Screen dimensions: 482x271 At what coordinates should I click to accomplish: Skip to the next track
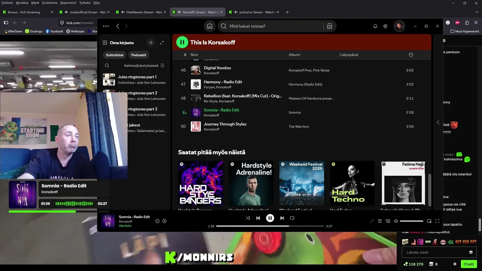(x=282, y=218)
